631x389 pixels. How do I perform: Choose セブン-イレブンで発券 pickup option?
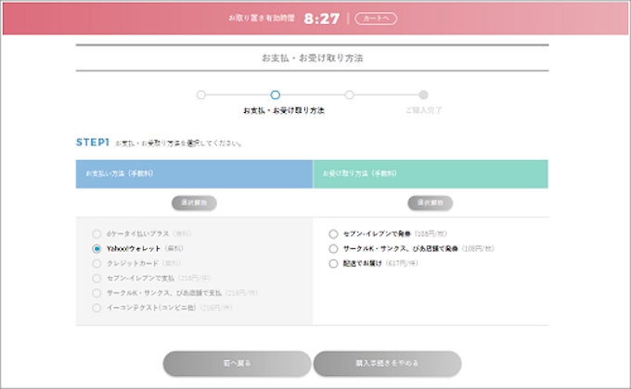click(x=334, y=234)
